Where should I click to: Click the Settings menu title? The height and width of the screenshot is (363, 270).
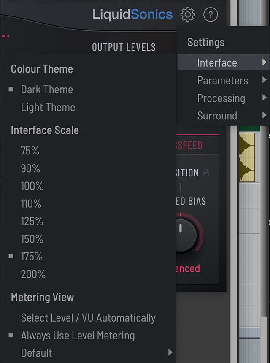click(206, 42)
